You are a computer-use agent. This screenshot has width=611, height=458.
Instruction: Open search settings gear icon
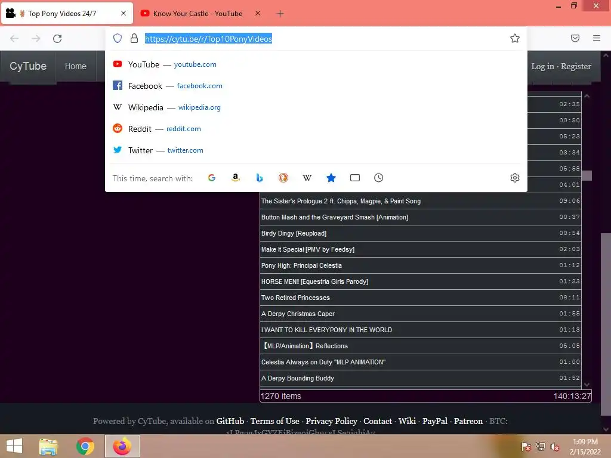click(515, 178)
